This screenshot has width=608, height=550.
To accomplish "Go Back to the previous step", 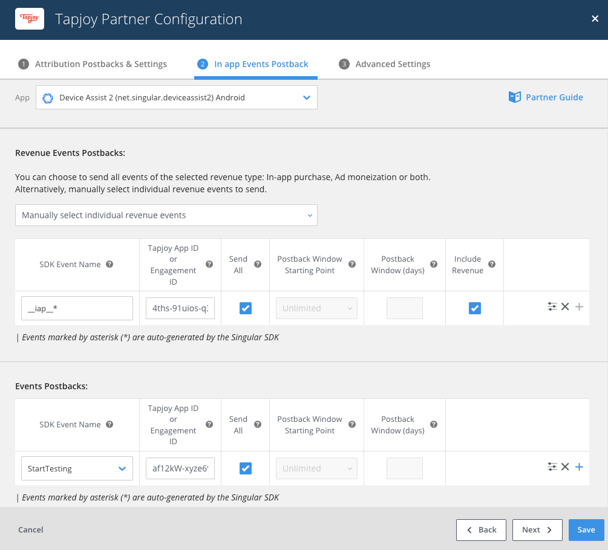I will point(481,530).
